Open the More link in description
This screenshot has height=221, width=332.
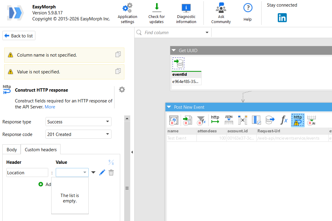coord(50,107)
